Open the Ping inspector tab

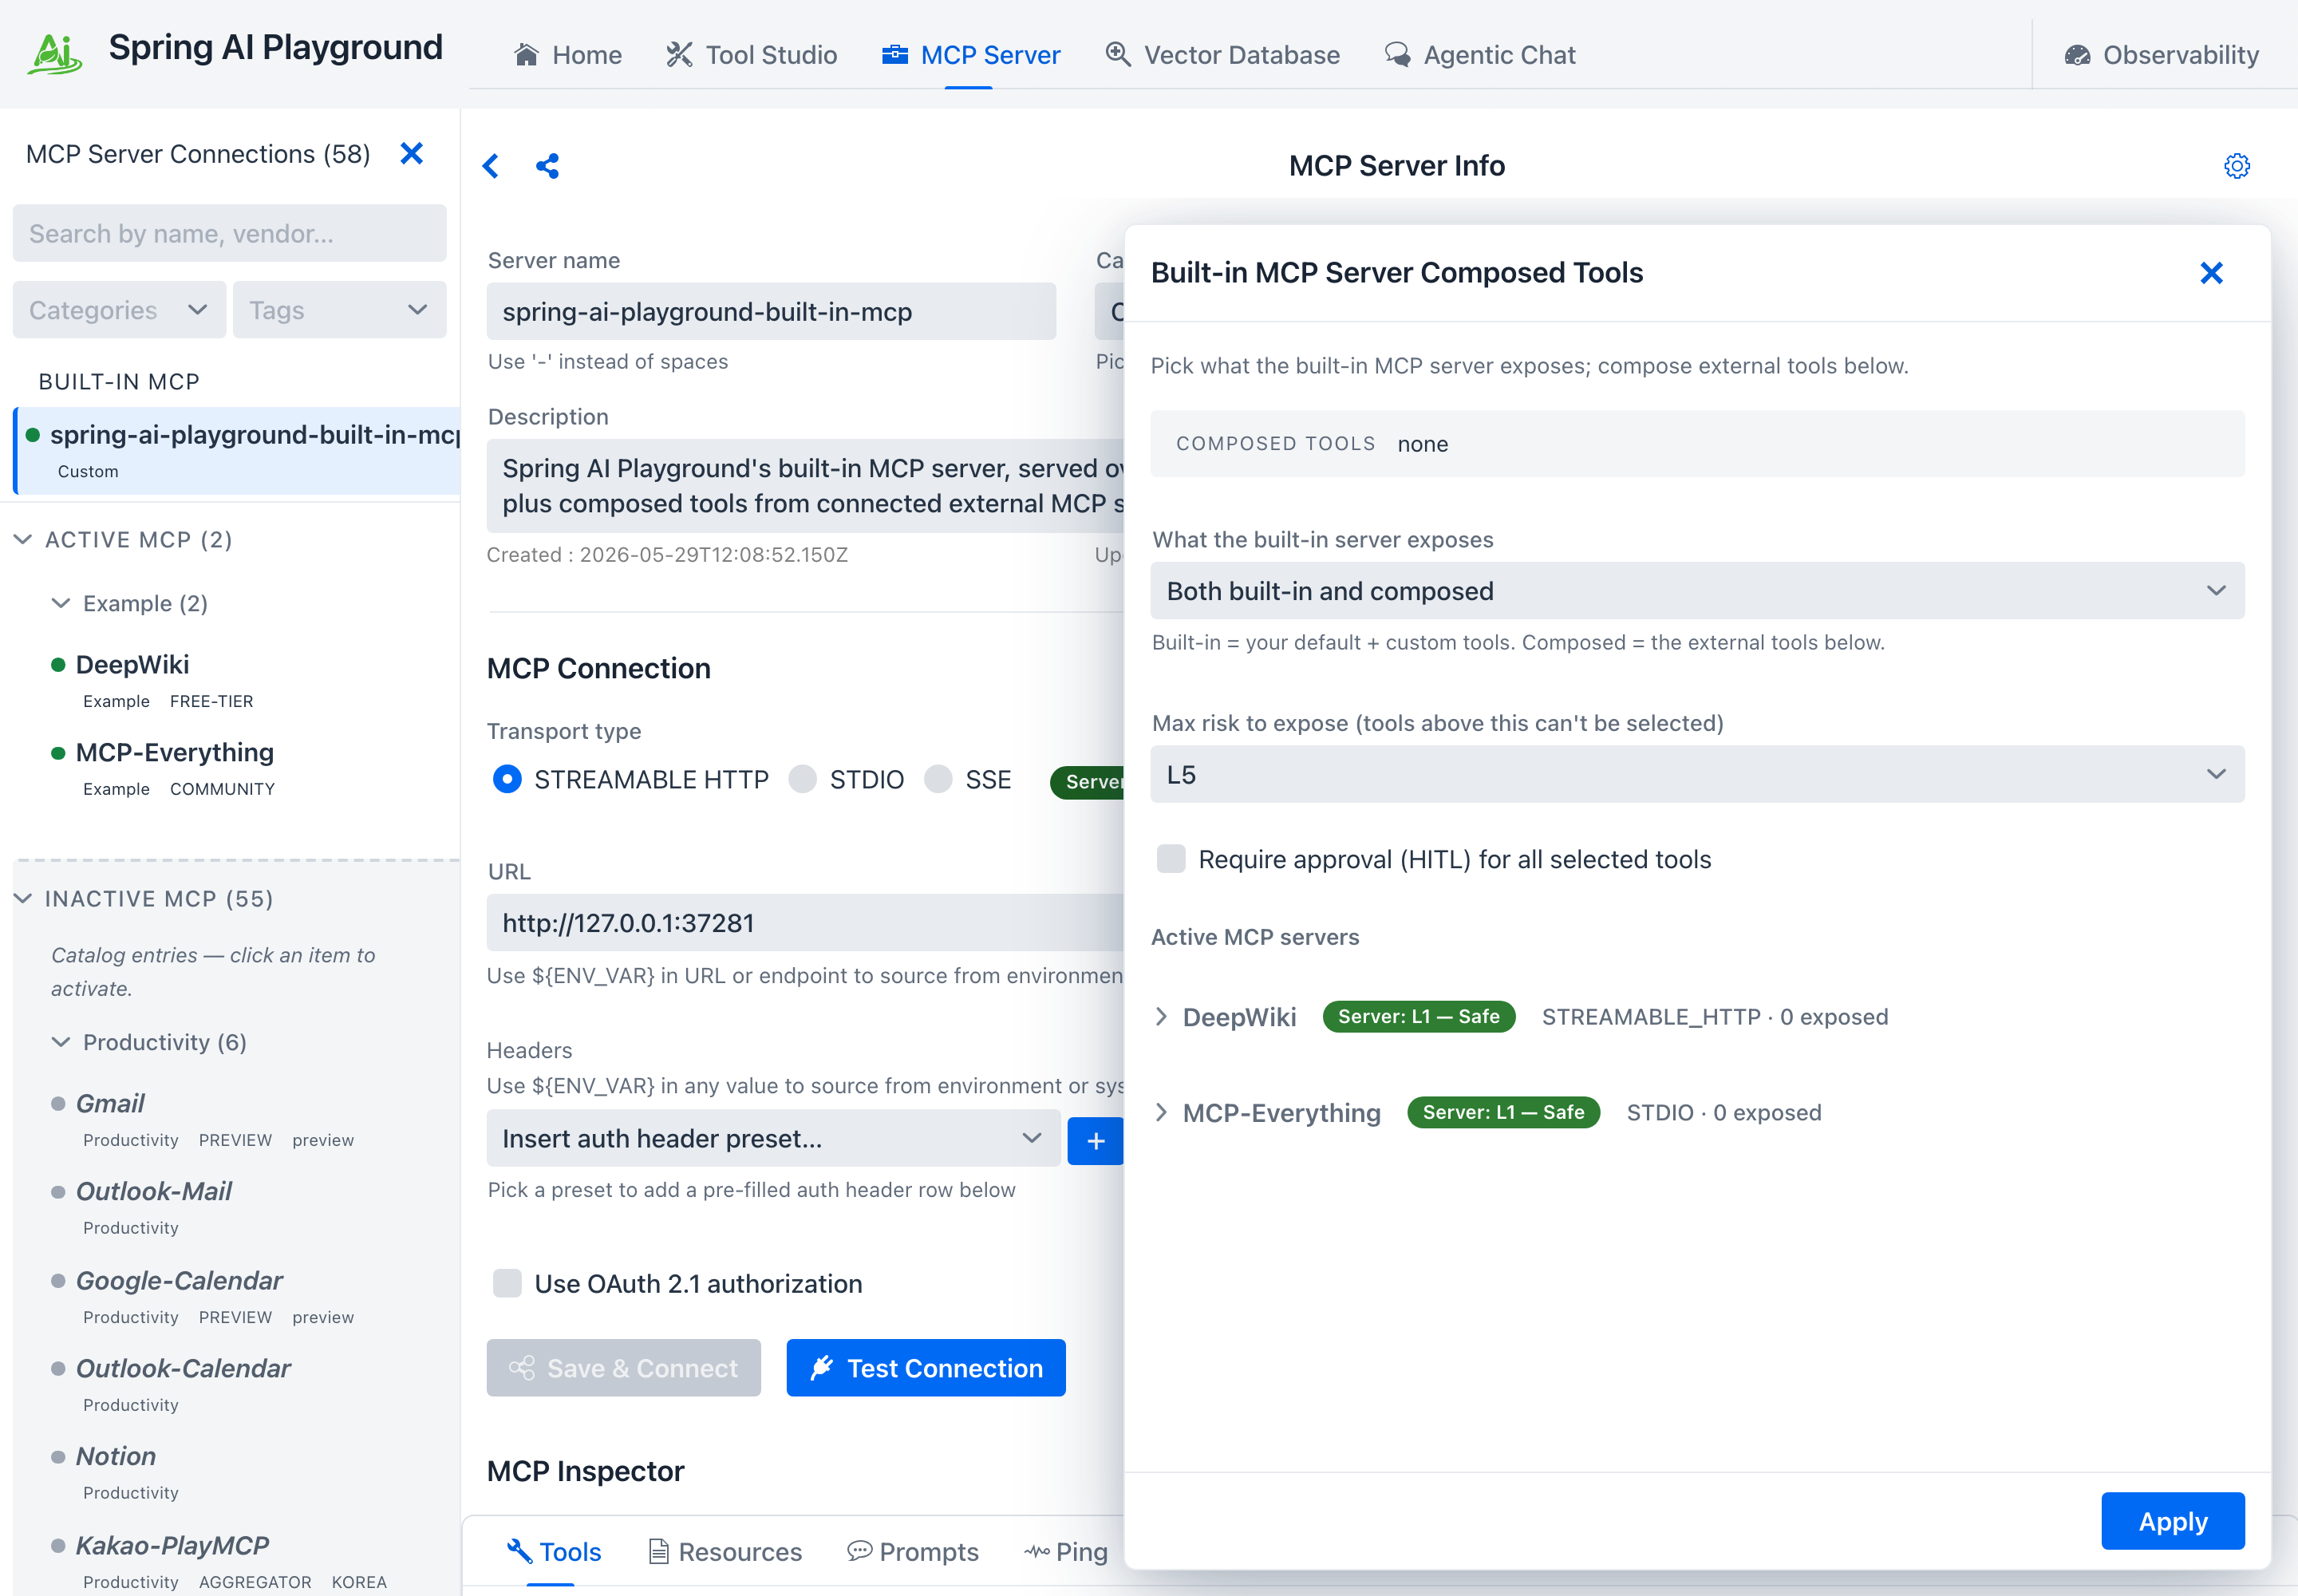(x=1066, y=1551)
